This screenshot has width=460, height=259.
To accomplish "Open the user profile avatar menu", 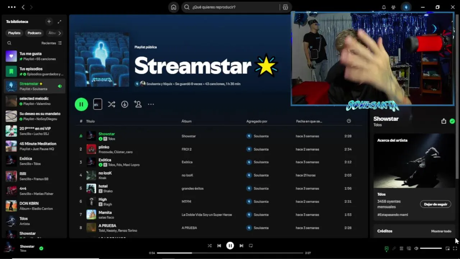I will [x=406, y=7].
